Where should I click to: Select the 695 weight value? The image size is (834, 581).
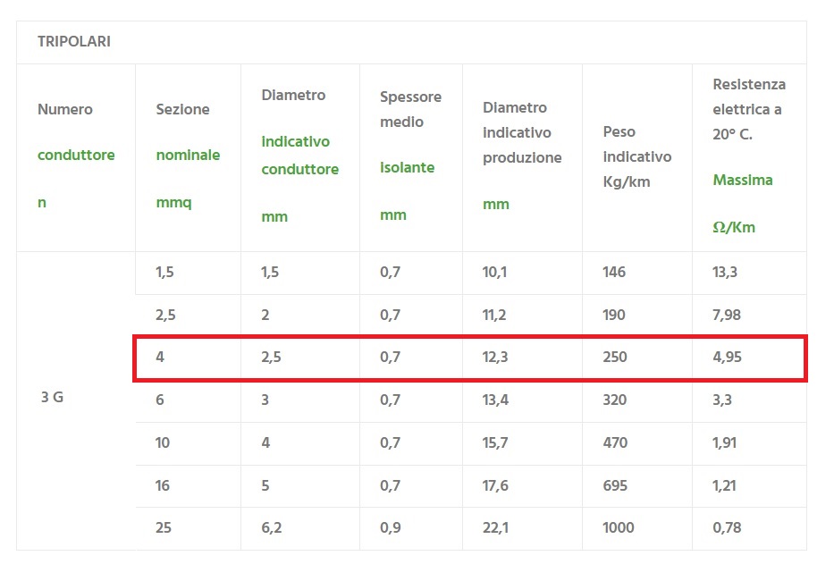pos(615,486)
